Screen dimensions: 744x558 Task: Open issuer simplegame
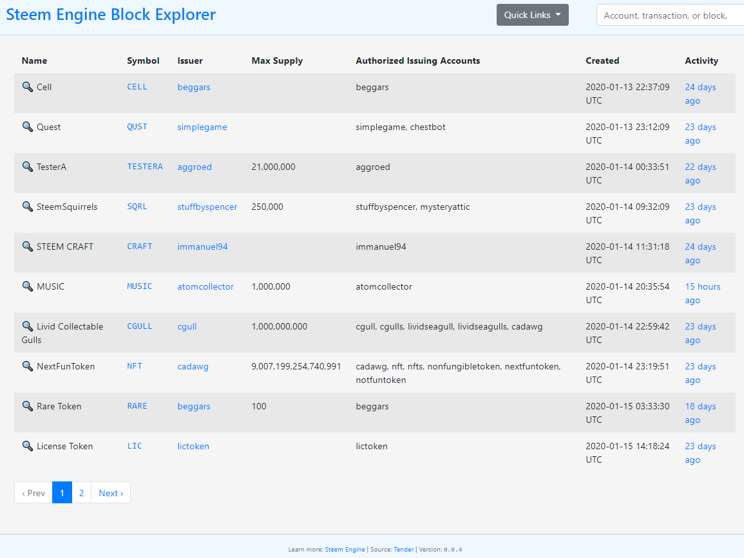(x=202, y=127)
